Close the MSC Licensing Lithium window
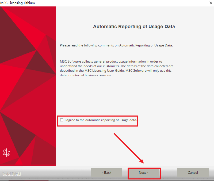214x181 pixels. (x=209, y=3)
